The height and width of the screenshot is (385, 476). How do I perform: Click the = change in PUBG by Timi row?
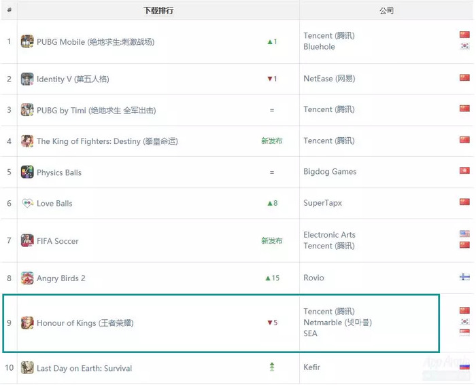[x=272, y=110]
